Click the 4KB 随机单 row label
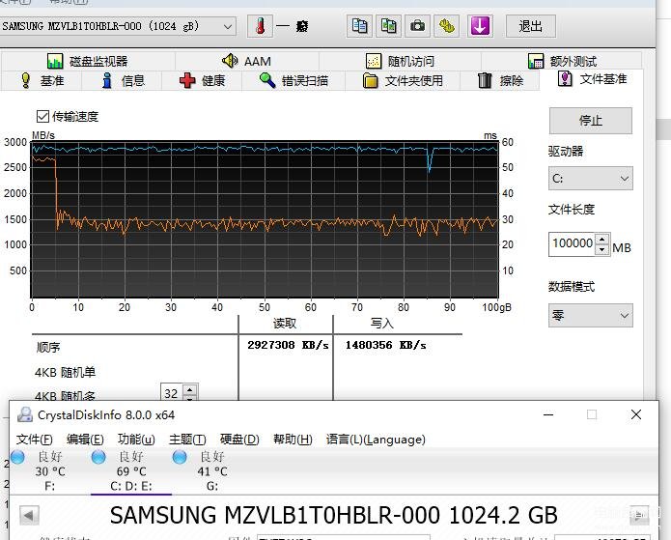This screenshot has height=540, width=671. [65, 372]
